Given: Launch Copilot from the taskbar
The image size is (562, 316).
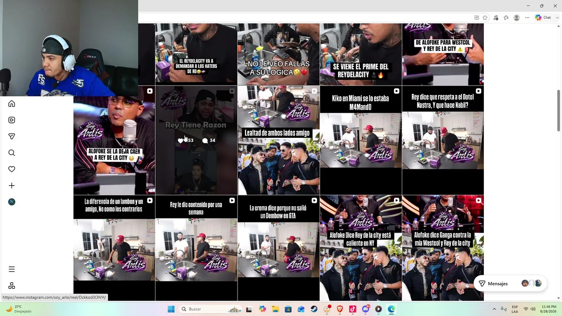Looking at the screenshot, I should tap(263, 309).
